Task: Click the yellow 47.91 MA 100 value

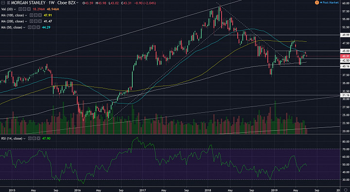Action: tap(48, 15)
